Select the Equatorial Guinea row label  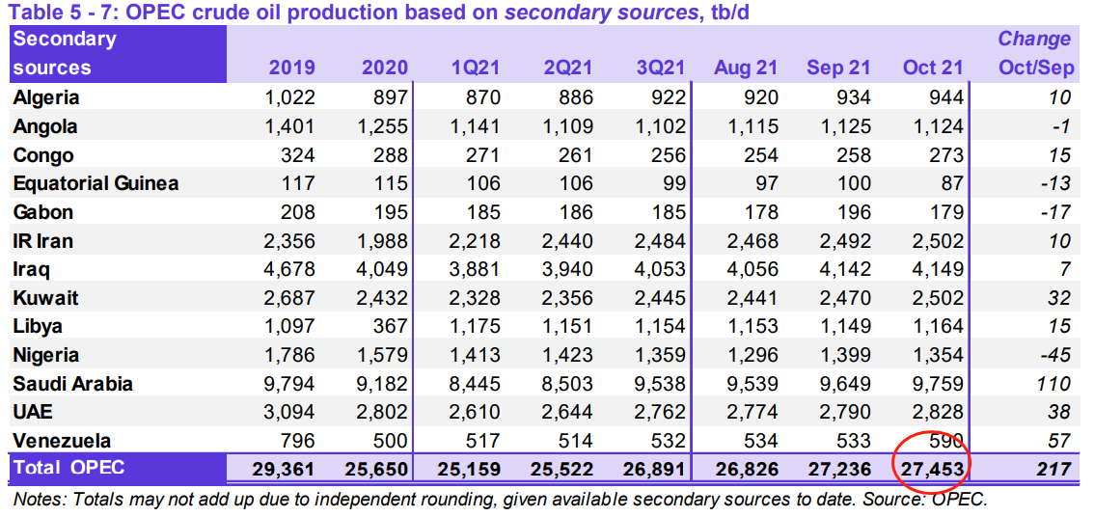(96, 183)
